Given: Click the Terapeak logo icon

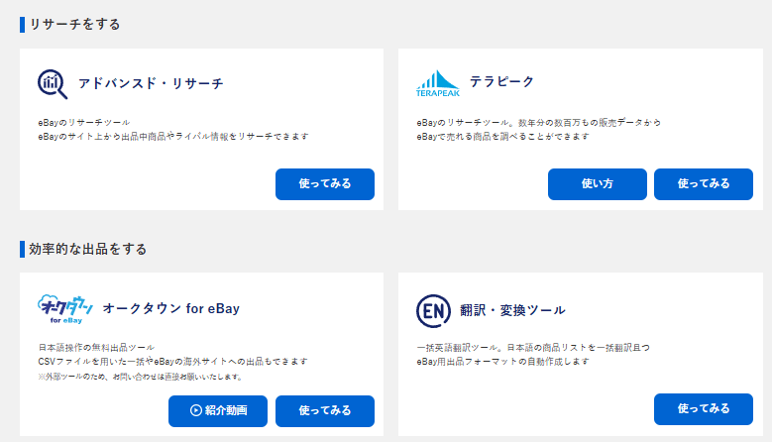Looking at the screenshot, I should [437, 84].
